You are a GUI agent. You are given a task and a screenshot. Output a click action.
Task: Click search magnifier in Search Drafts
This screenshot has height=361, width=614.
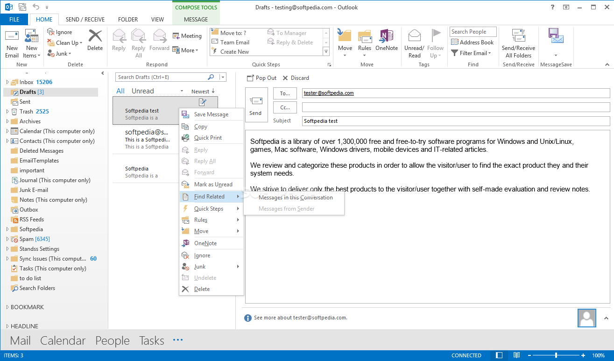(x=211, y=77)
